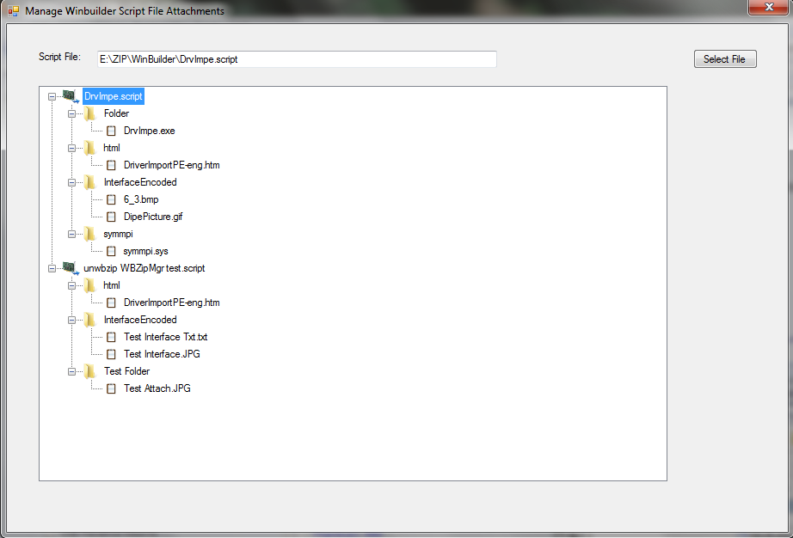The height and width of the screenshot is (538, 793).
Task: Click the DrvImpe.script script icon
Action: pos(70,96)
